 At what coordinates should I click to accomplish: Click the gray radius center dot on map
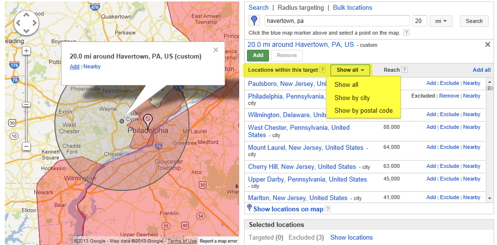pos(122,121)
